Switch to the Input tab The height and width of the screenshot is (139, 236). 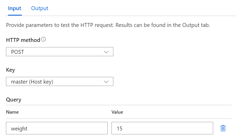pos(15,8)
